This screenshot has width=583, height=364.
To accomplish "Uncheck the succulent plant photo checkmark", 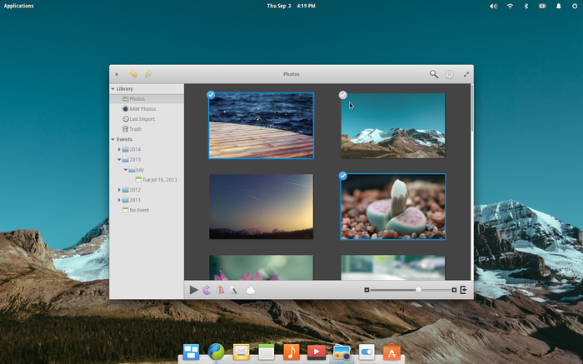I will 343,176.
